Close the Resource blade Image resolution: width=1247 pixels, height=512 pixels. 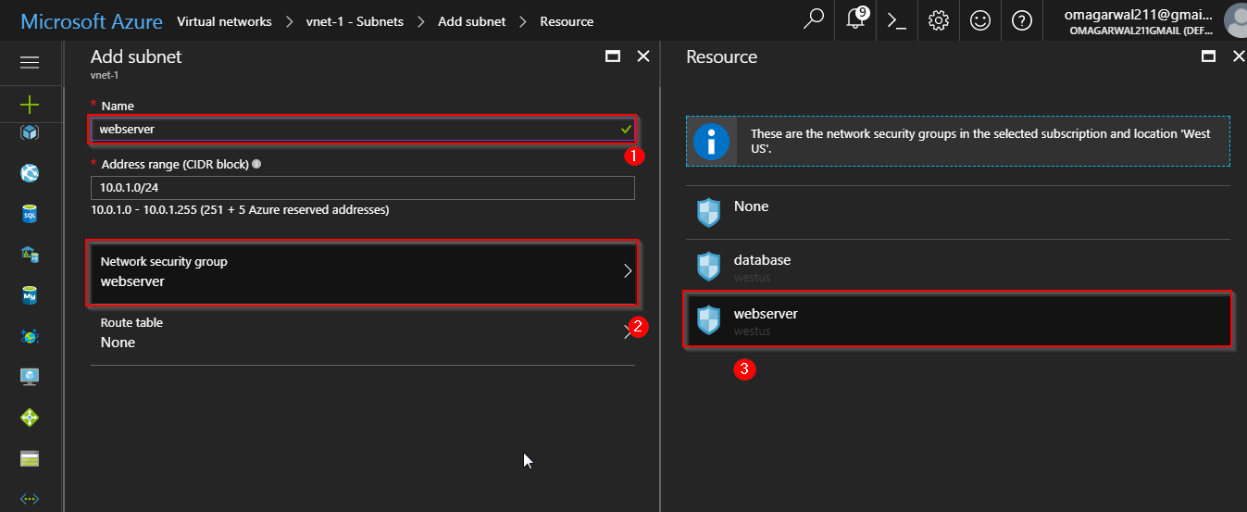pos(1239,56)
